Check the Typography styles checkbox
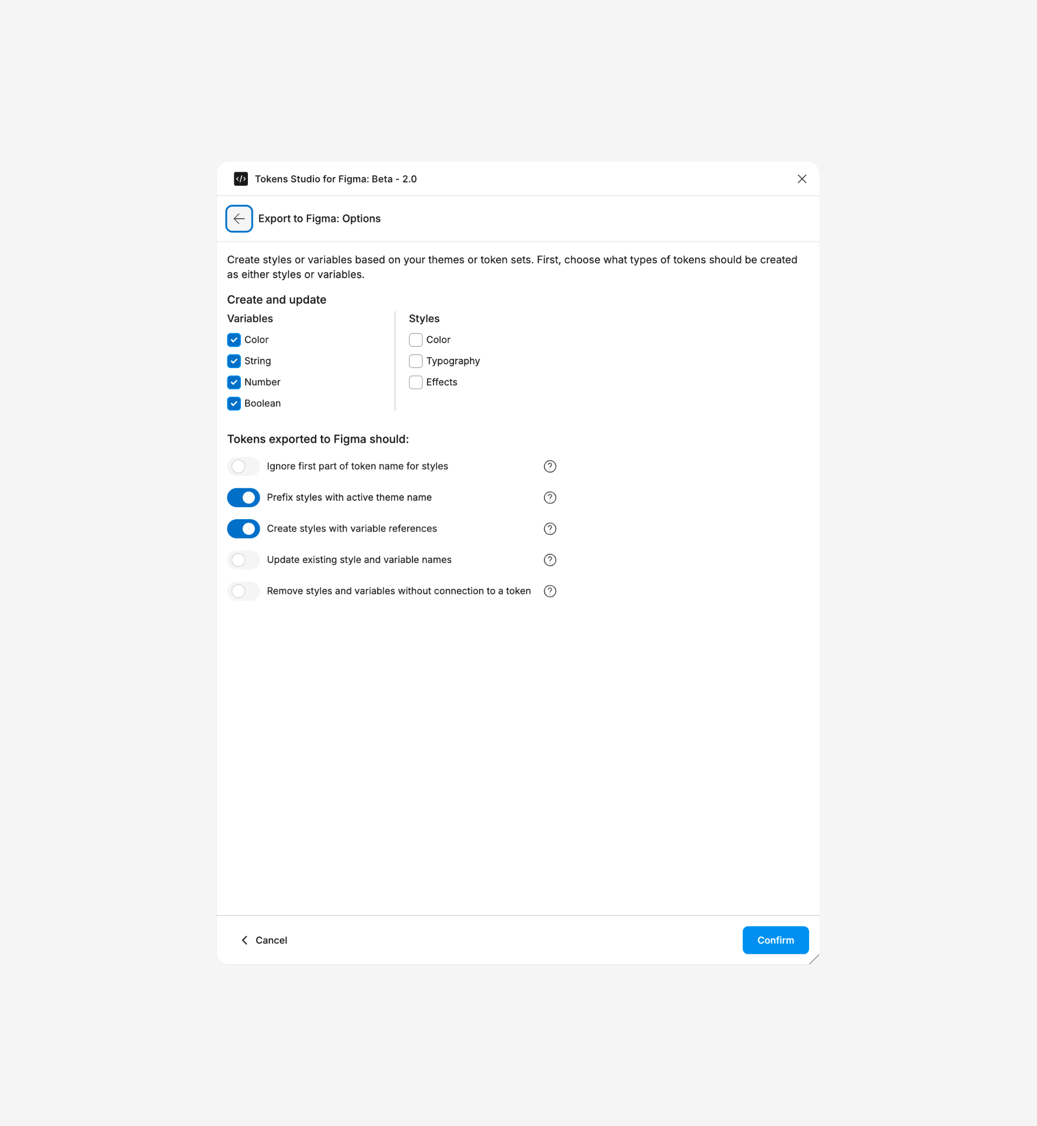This screenshot has height=1126, width=1037. pyautogui.click(x=416, y=361)
